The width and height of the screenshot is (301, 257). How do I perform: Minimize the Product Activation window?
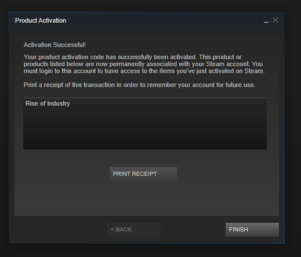tap(266, 20)
